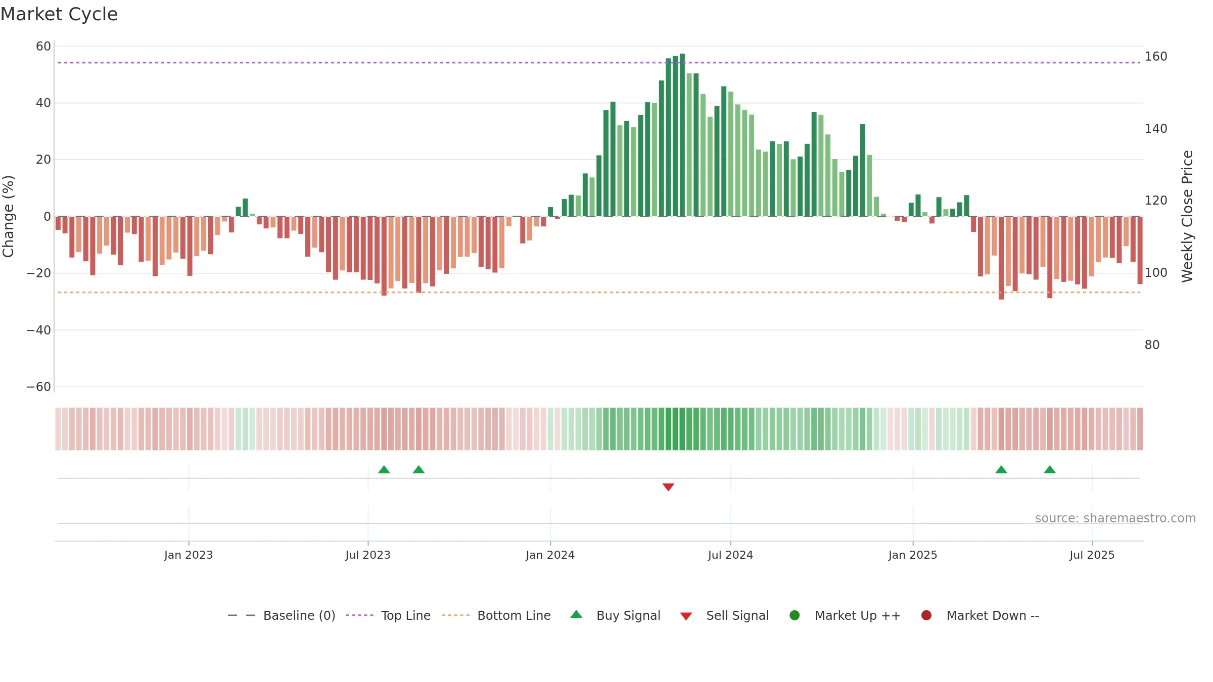The image size is (1213, 682).
Task: Click the Jan 2025 x-axis label
Action: point(913,555)
